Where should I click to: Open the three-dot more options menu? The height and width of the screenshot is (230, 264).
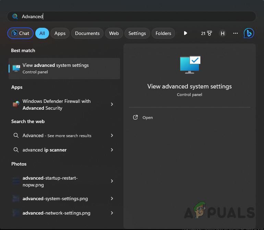(236, 33)
